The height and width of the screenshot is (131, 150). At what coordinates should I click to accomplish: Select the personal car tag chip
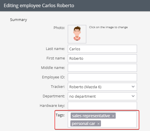tap(83, 124)
